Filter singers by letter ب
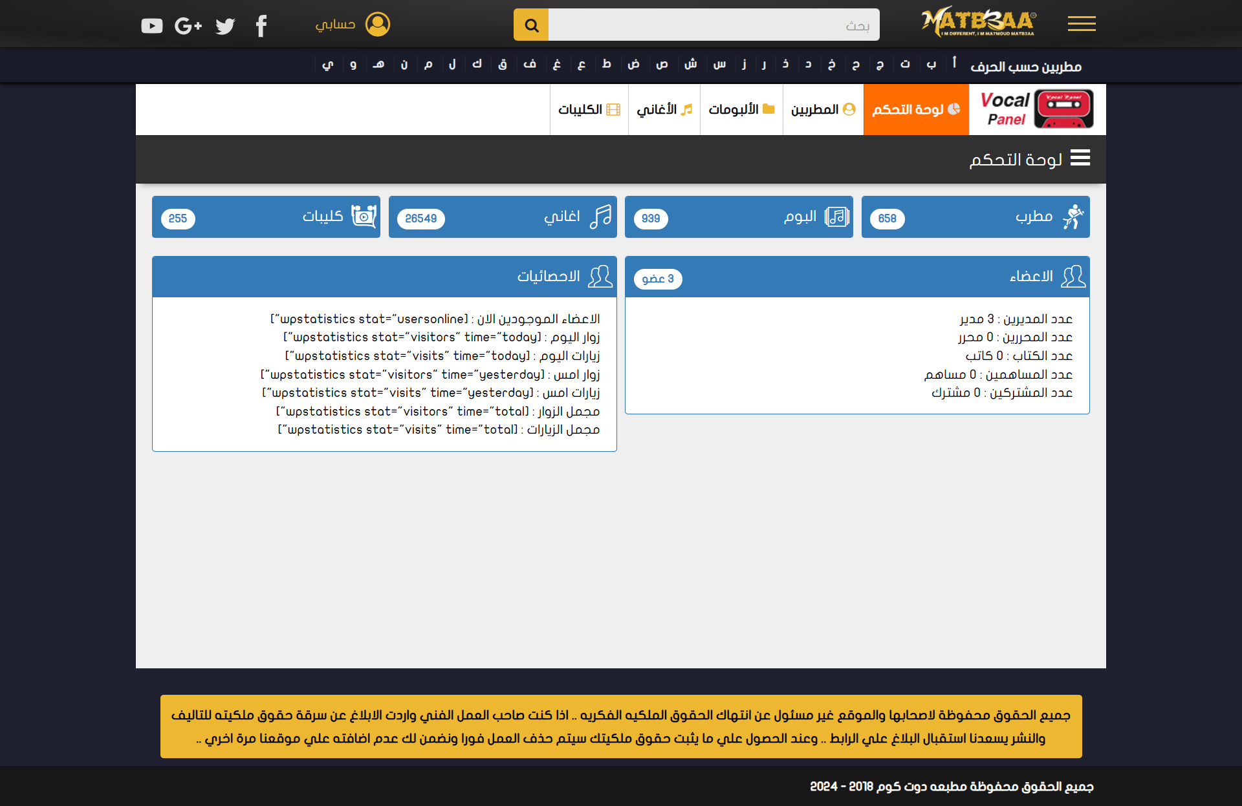The image size is (1242, 806). (931, 64)
